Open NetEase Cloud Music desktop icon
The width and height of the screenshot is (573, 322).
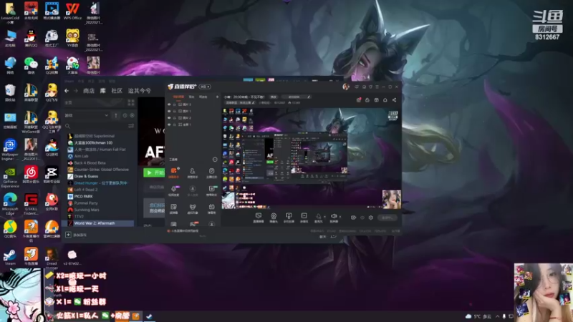pos(31,174)
